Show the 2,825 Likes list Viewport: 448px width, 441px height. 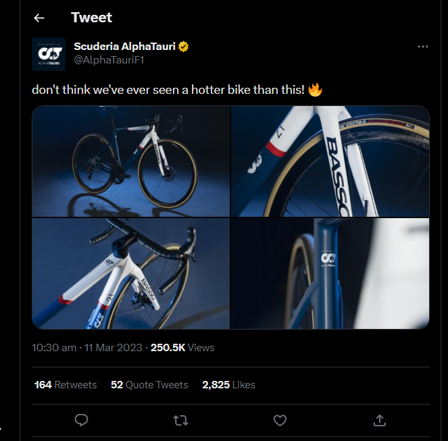tap(228, 385)
